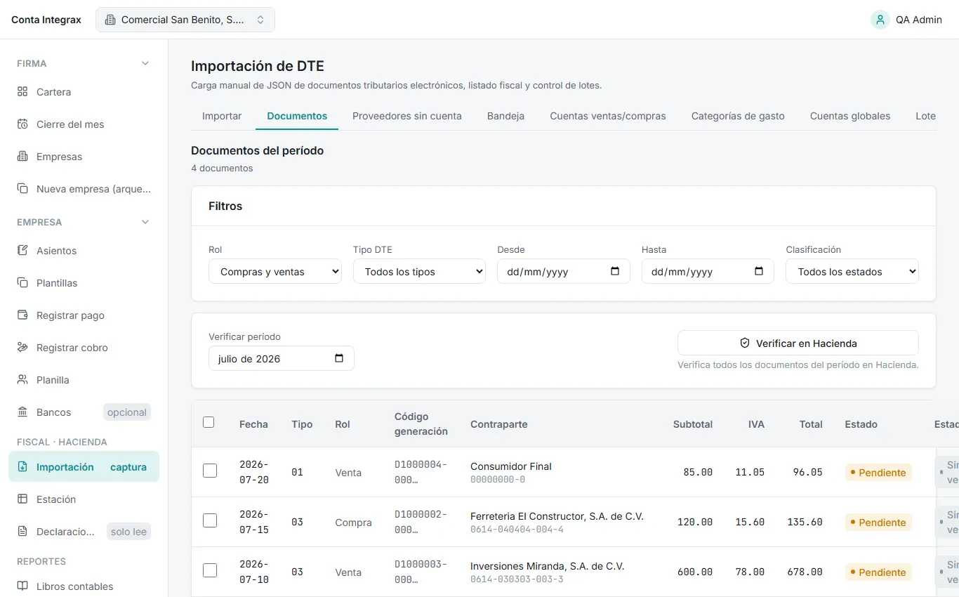Click the opcional badge beside Bancos

pos(127,412)
